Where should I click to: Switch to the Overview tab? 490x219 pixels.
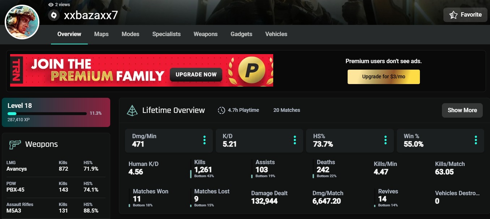(x=69, y=34)
